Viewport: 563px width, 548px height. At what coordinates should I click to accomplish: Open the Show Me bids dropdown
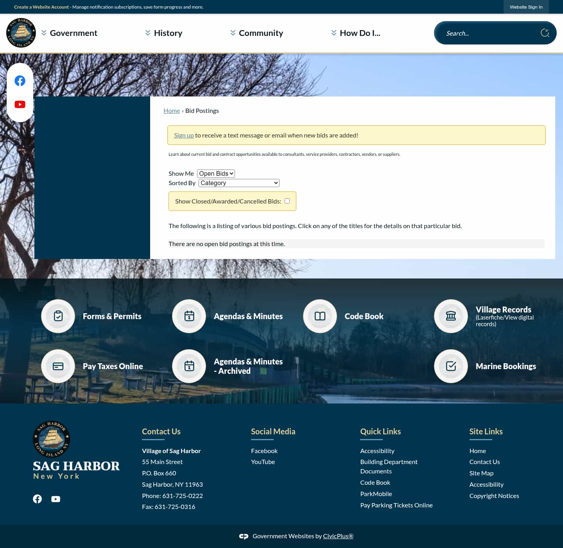(216, 173)
